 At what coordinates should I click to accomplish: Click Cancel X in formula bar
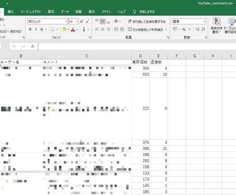14,46
